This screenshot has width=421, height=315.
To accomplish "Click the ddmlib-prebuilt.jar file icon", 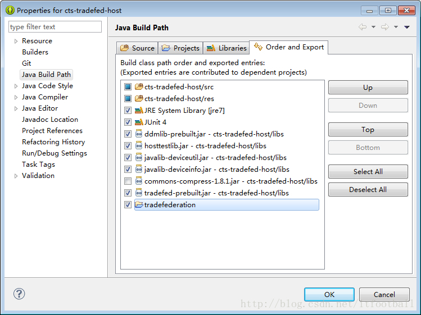I will pos(139,134).
